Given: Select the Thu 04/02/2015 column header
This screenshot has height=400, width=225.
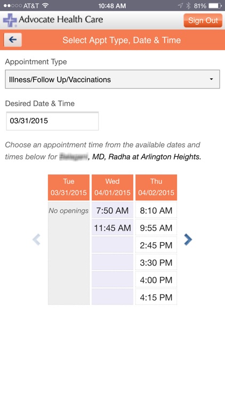Looking at the screenshot, I should 156,187.
